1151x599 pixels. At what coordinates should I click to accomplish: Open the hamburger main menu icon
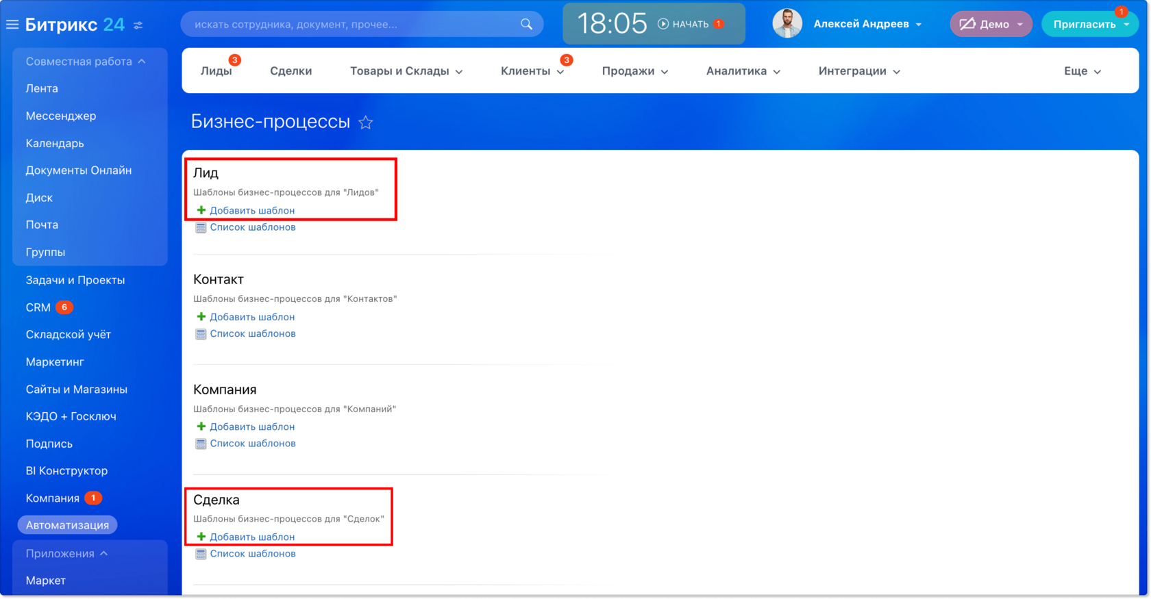12,25
